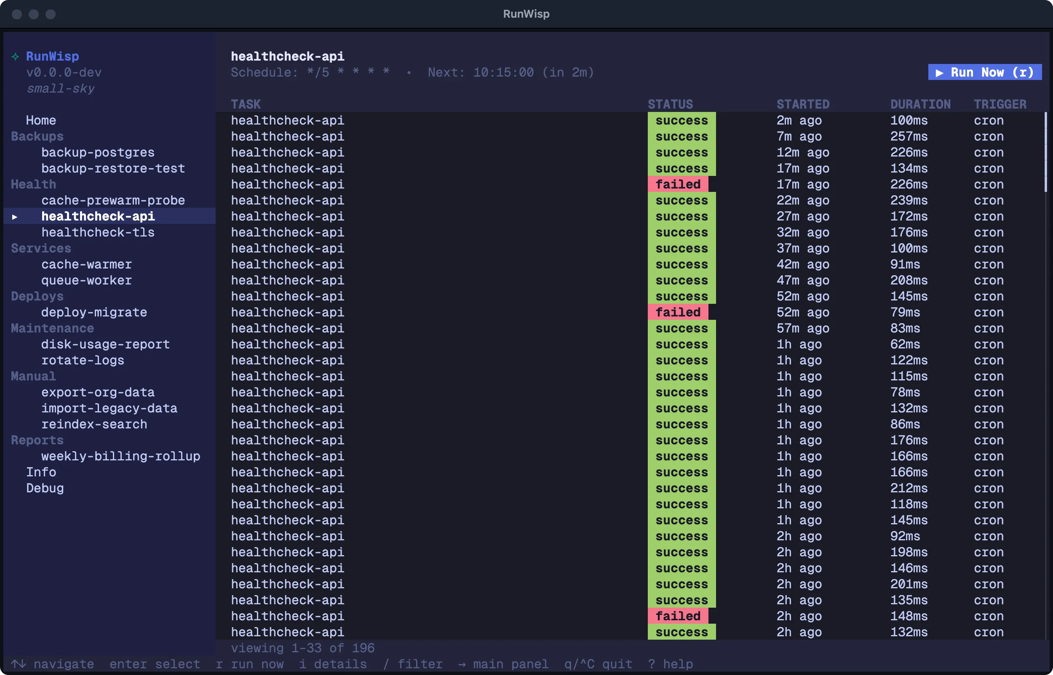Open the Debug page
Screen dimensions: 1053x675
45,488
